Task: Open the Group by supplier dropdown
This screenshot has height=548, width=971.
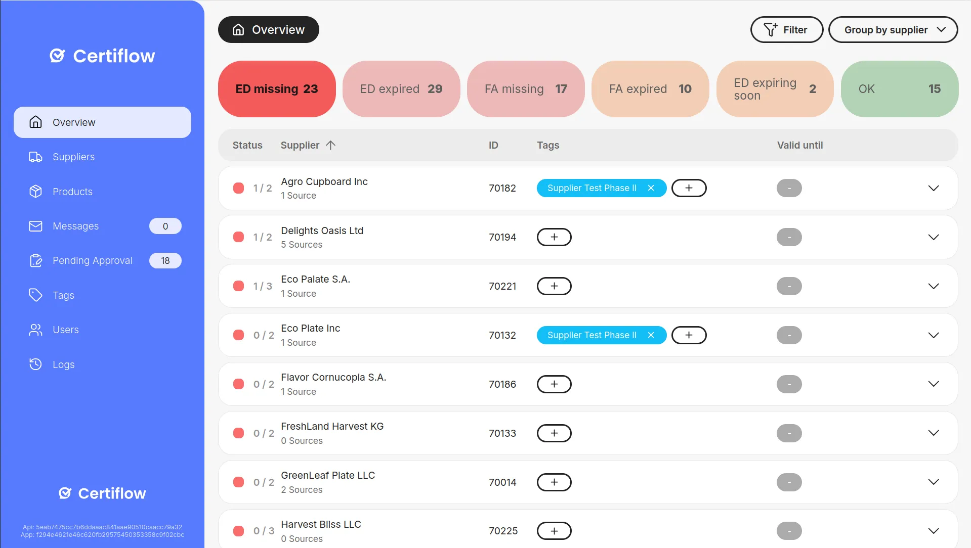Action: click(893, 30)
